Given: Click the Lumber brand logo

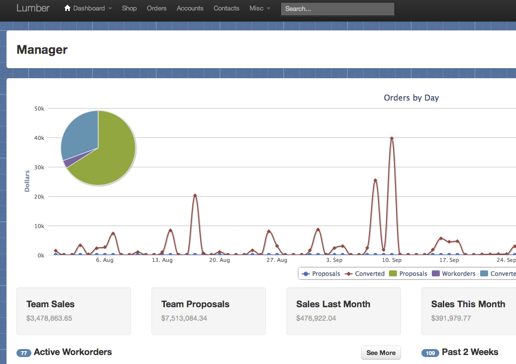Looking at the screenshot, I should click(x=33, y=8).
